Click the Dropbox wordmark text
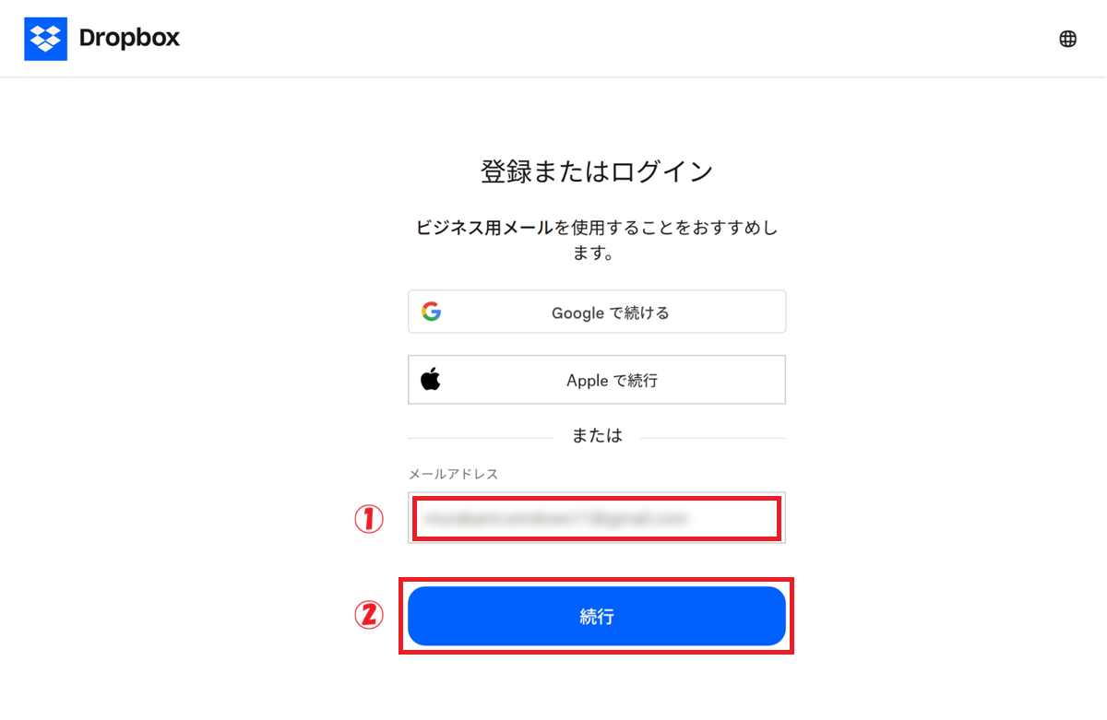Image resolution: width=1107 pixels, height=720 pixels. 129,39
